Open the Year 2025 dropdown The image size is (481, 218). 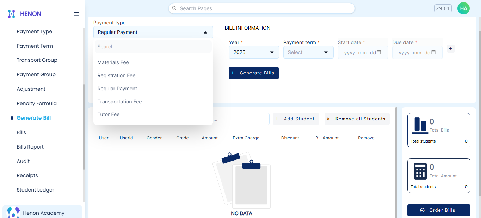(x=254, y=52)
